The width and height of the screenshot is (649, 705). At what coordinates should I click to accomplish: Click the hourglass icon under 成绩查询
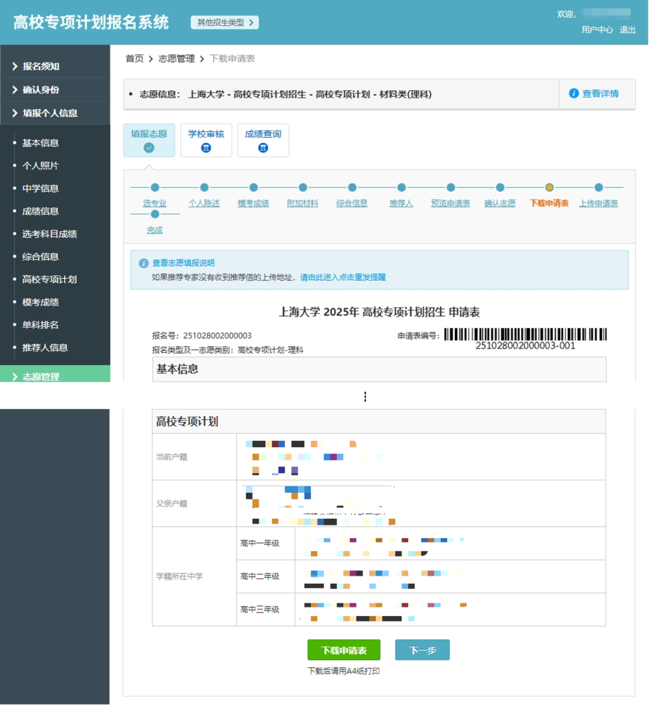[263, 147]
